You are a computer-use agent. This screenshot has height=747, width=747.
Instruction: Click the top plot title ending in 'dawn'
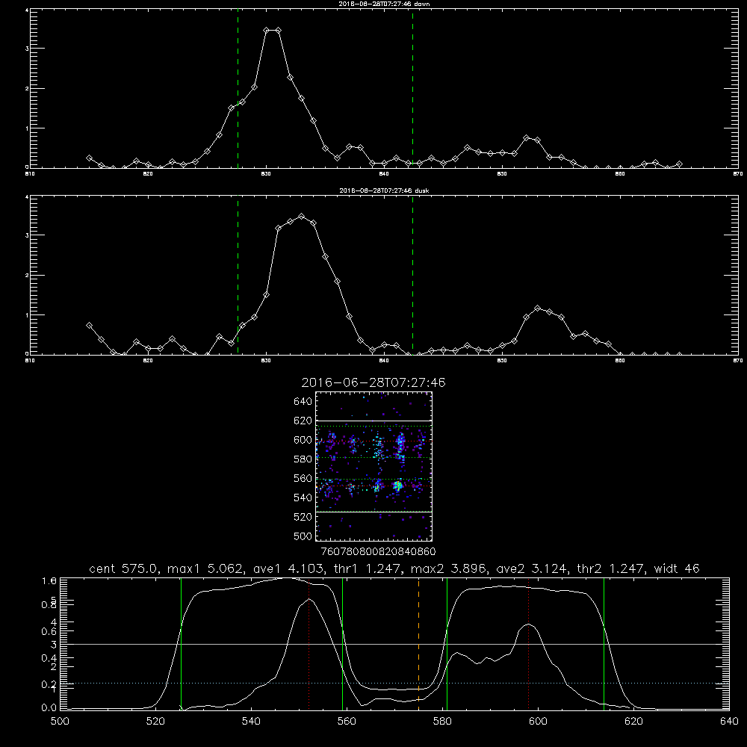click(384, 4)
